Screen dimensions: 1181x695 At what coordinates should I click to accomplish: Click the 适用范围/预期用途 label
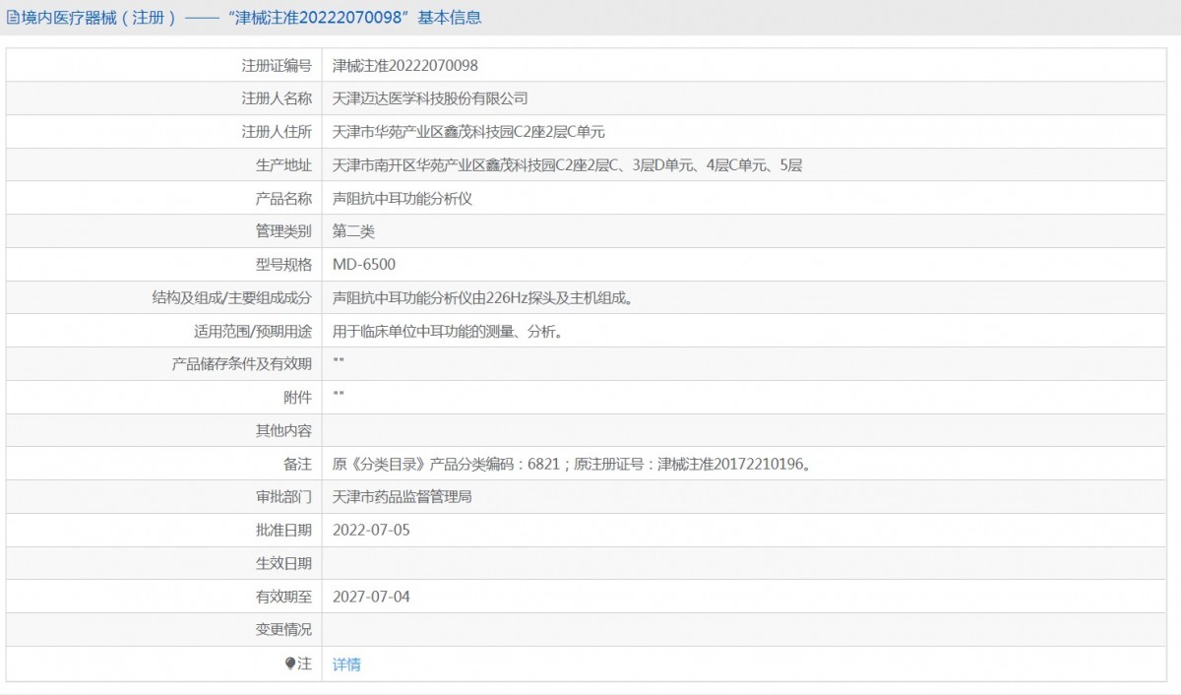coord(253,332)
